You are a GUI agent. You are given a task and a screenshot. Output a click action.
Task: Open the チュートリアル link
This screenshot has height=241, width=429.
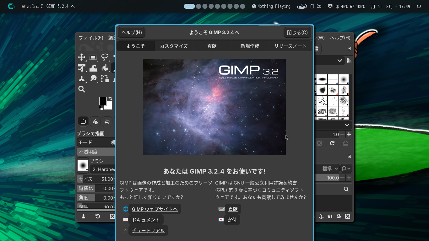pos(148,231)
